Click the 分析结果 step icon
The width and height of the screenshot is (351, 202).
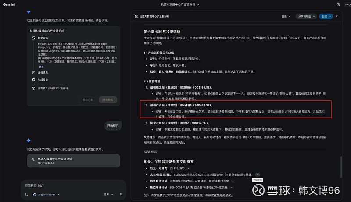[34, 73]
